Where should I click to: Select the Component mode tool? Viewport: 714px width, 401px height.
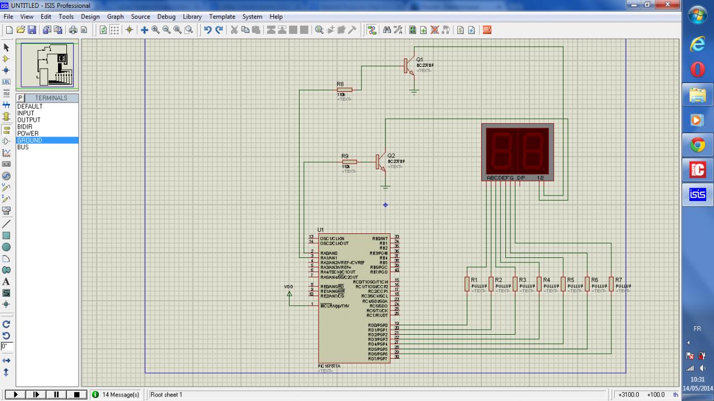[x=7, y=58]
